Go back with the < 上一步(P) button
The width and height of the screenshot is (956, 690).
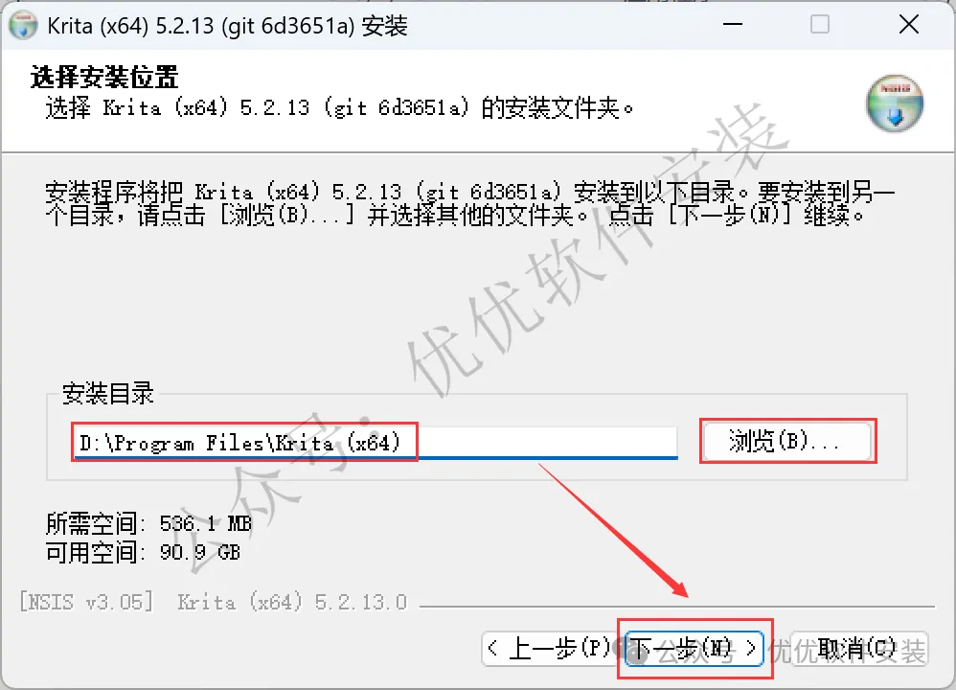click(x=549, y=649)
